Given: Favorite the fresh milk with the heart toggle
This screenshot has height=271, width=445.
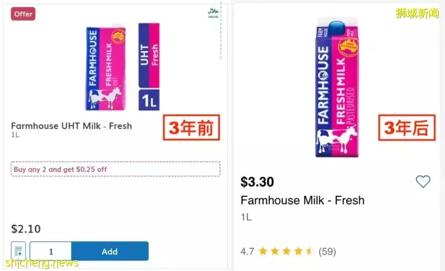Looking at the screenshot, I should click(x=424, y=181).
